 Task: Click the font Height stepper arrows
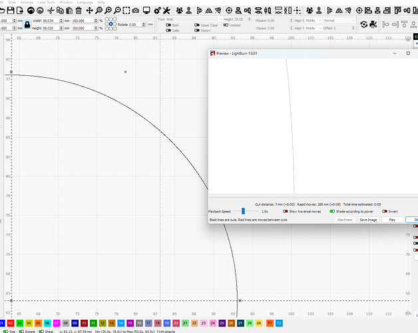pyautogui.click(x=249, y=19)
